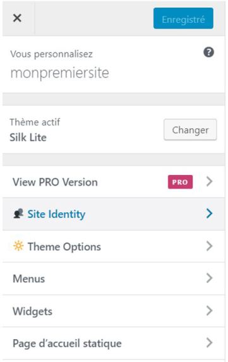Image resolution: width=228 pixels, height=362 pixels.
Task: Expand the Site Identity chevron arrow
Action: click(209, 214)
